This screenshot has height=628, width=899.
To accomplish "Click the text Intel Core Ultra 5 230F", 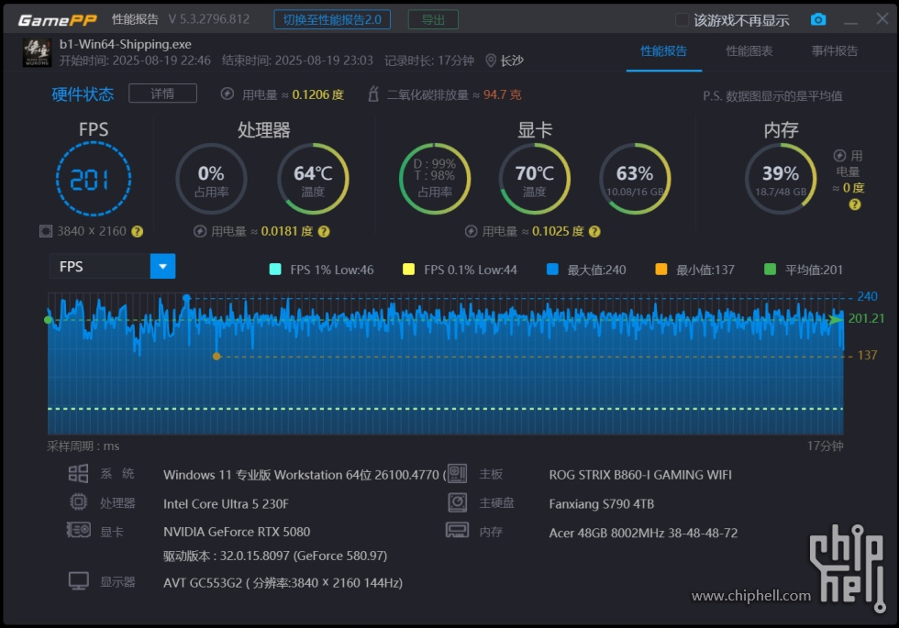I will tap(226, 503).
